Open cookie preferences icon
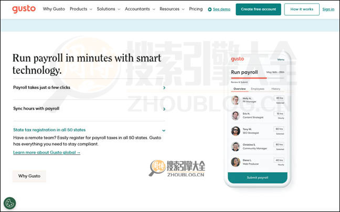 (x=10, y=203)
